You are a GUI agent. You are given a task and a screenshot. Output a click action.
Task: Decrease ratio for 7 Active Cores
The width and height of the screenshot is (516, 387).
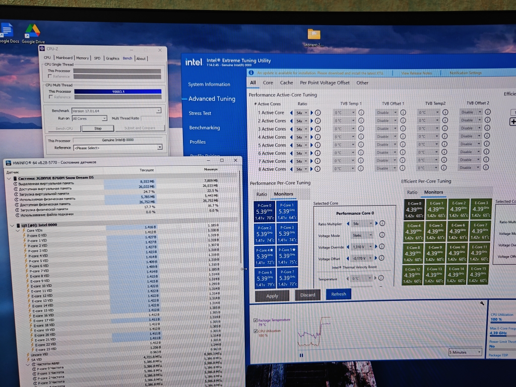(291, 161)
